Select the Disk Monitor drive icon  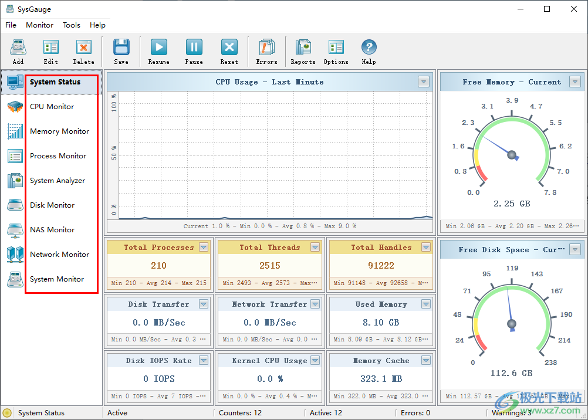pos(15,205)
